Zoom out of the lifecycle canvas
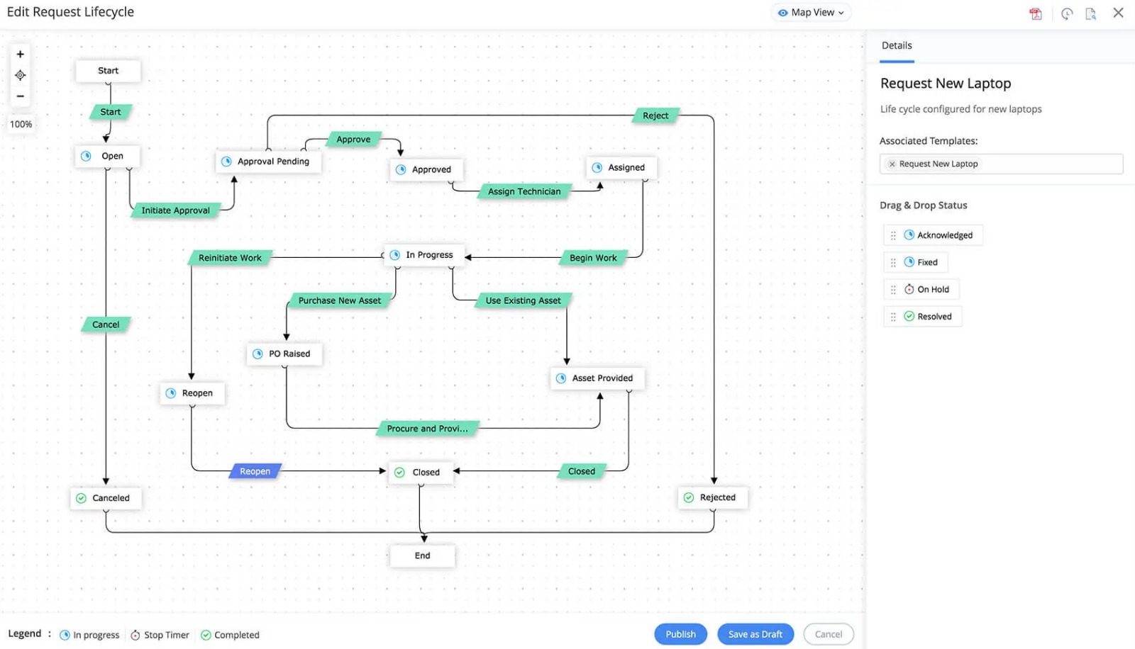The height and width of the screenshot is (649, 1135). click(20, 96)
